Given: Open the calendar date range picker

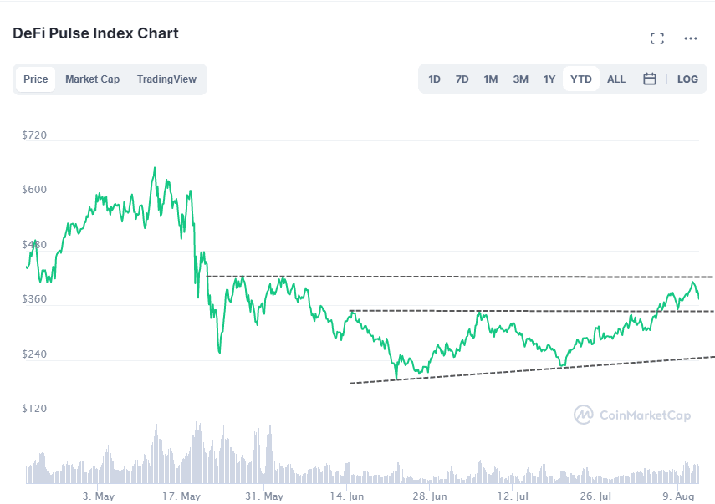Looking at the screenshot, I should [650, 79].
